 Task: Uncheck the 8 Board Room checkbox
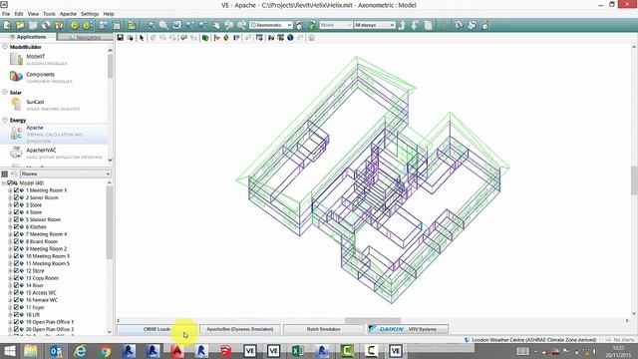pos(17,241)
